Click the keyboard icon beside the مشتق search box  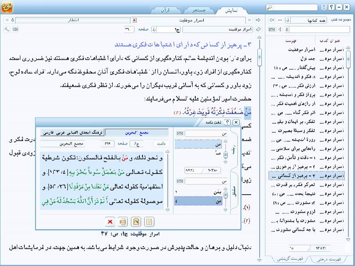(x=180, y=181)
